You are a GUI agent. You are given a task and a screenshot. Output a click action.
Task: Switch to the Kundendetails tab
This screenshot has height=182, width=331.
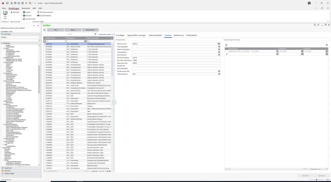click(x=191, y=35)
